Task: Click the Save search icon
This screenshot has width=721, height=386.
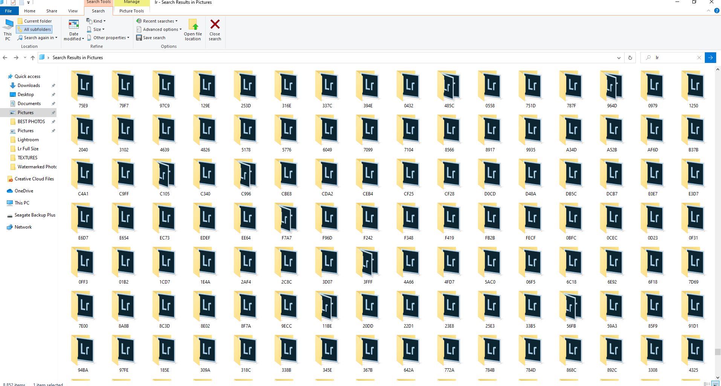Action: tap(151, 37)
